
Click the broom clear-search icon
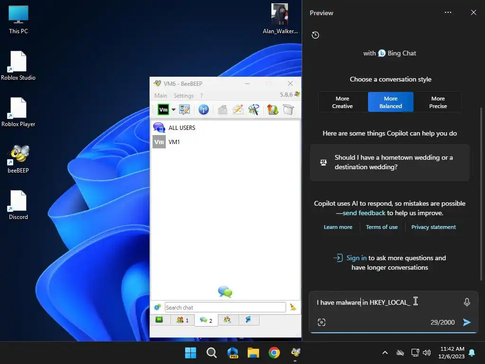(293, 307)
